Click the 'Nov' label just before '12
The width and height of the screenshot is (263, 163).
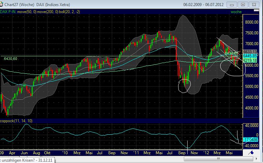coord(194,153)
